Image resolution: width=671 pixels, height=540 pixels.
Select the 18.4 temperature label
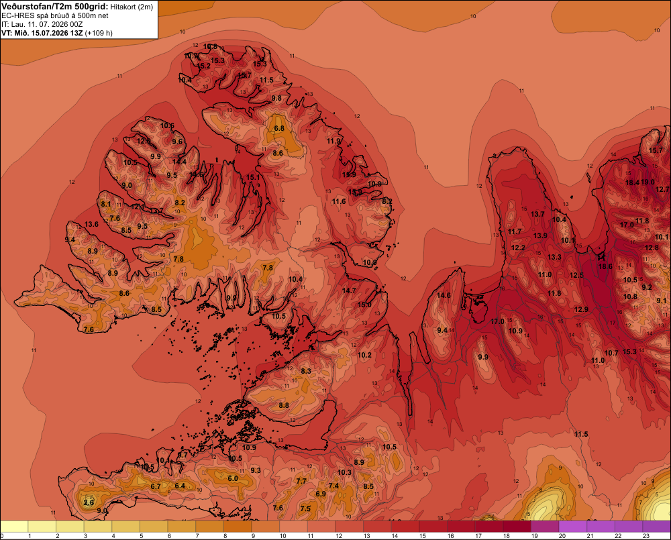[x=632, y=182]
